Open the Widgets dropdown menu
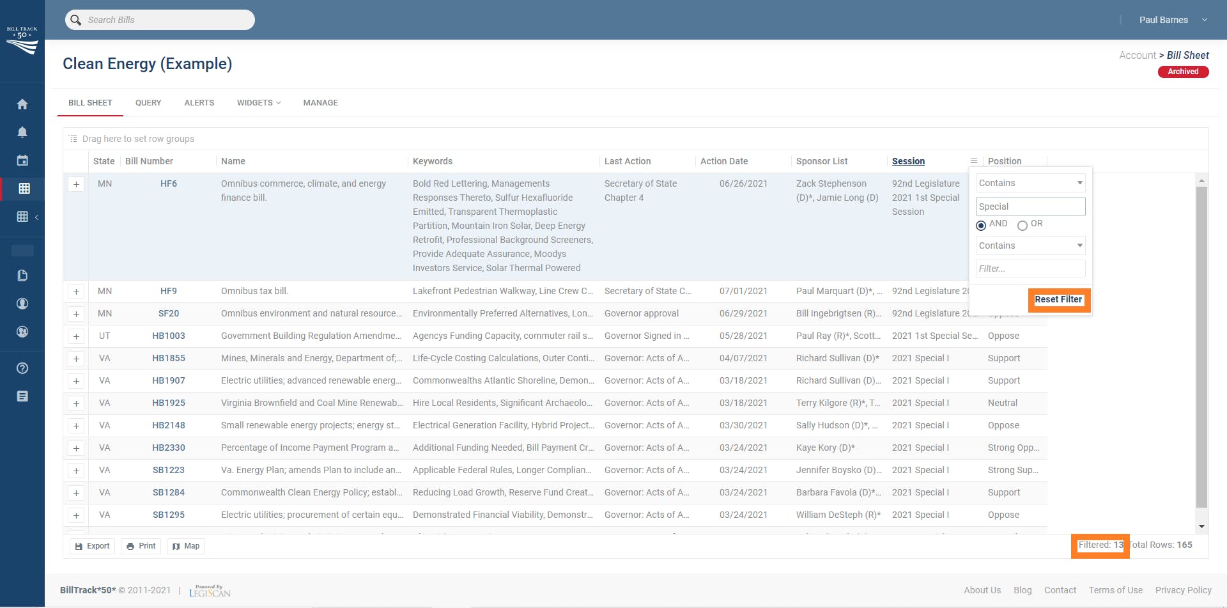1227x608 pixels. click(259, 103)
